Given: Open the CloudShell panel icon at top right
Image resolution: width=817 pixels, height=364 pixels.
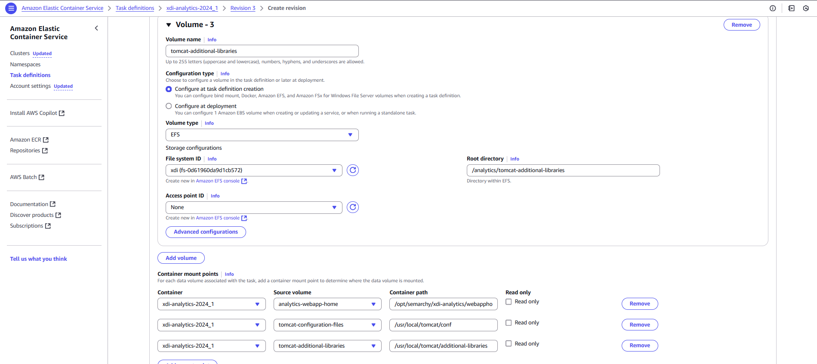Looking at the screenshot, I should click(x=791, y=8).
